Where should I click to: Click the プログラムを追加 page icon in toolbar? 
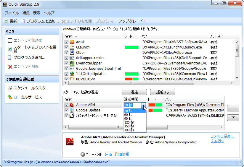point(23,21)
